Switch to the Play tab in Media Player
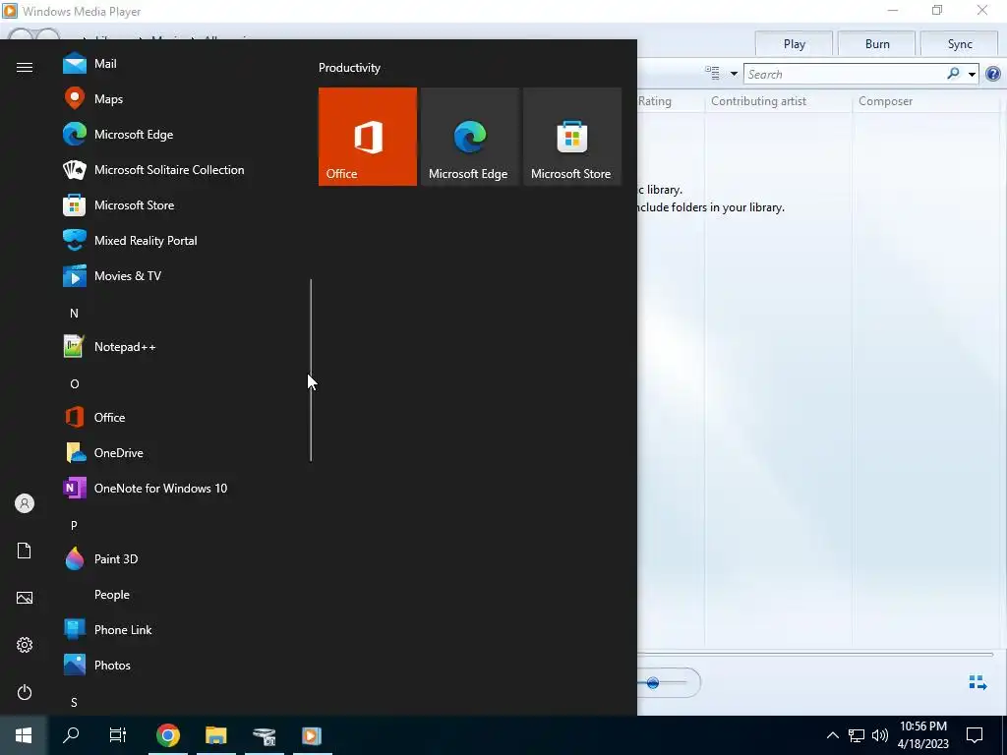The image size is (1007, 755). [794, 43]
